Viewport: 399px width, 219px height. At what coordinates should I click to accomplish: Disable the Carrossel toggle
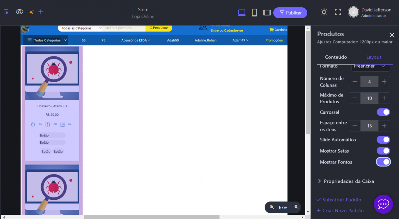click(x=383, y=112)
